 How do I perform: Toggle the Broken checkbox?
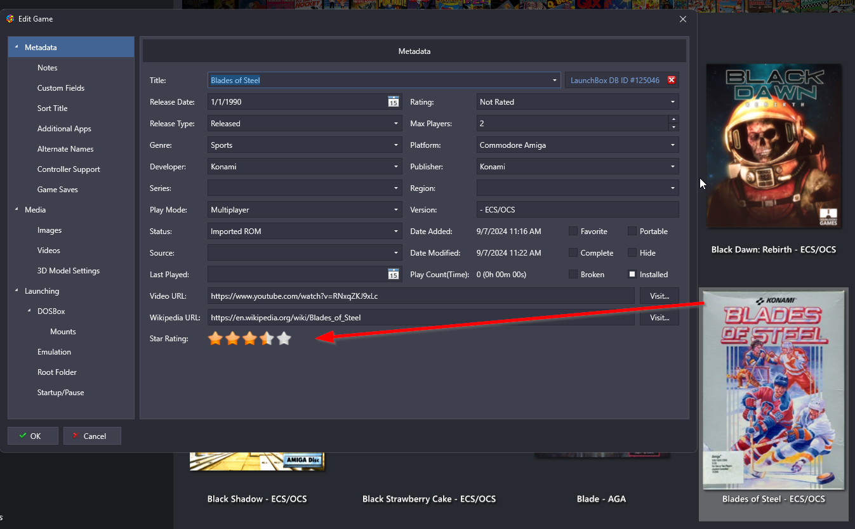pos(573,274)
